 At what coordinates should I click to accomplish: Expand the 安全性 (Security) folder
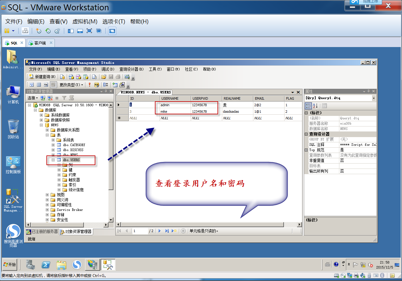pyautogui.click(x=47, y=220)
